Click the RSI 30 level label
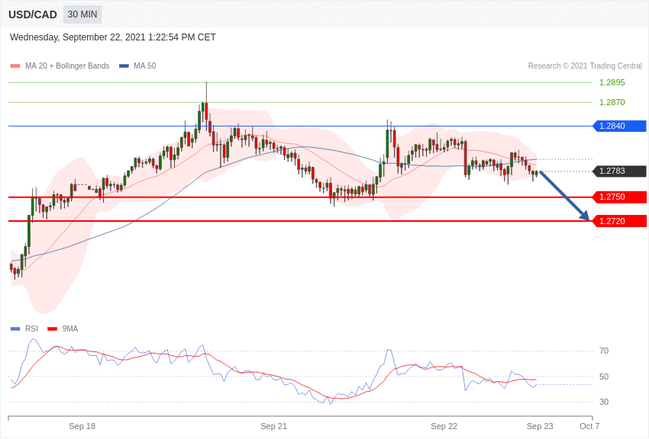 (604, 402)
